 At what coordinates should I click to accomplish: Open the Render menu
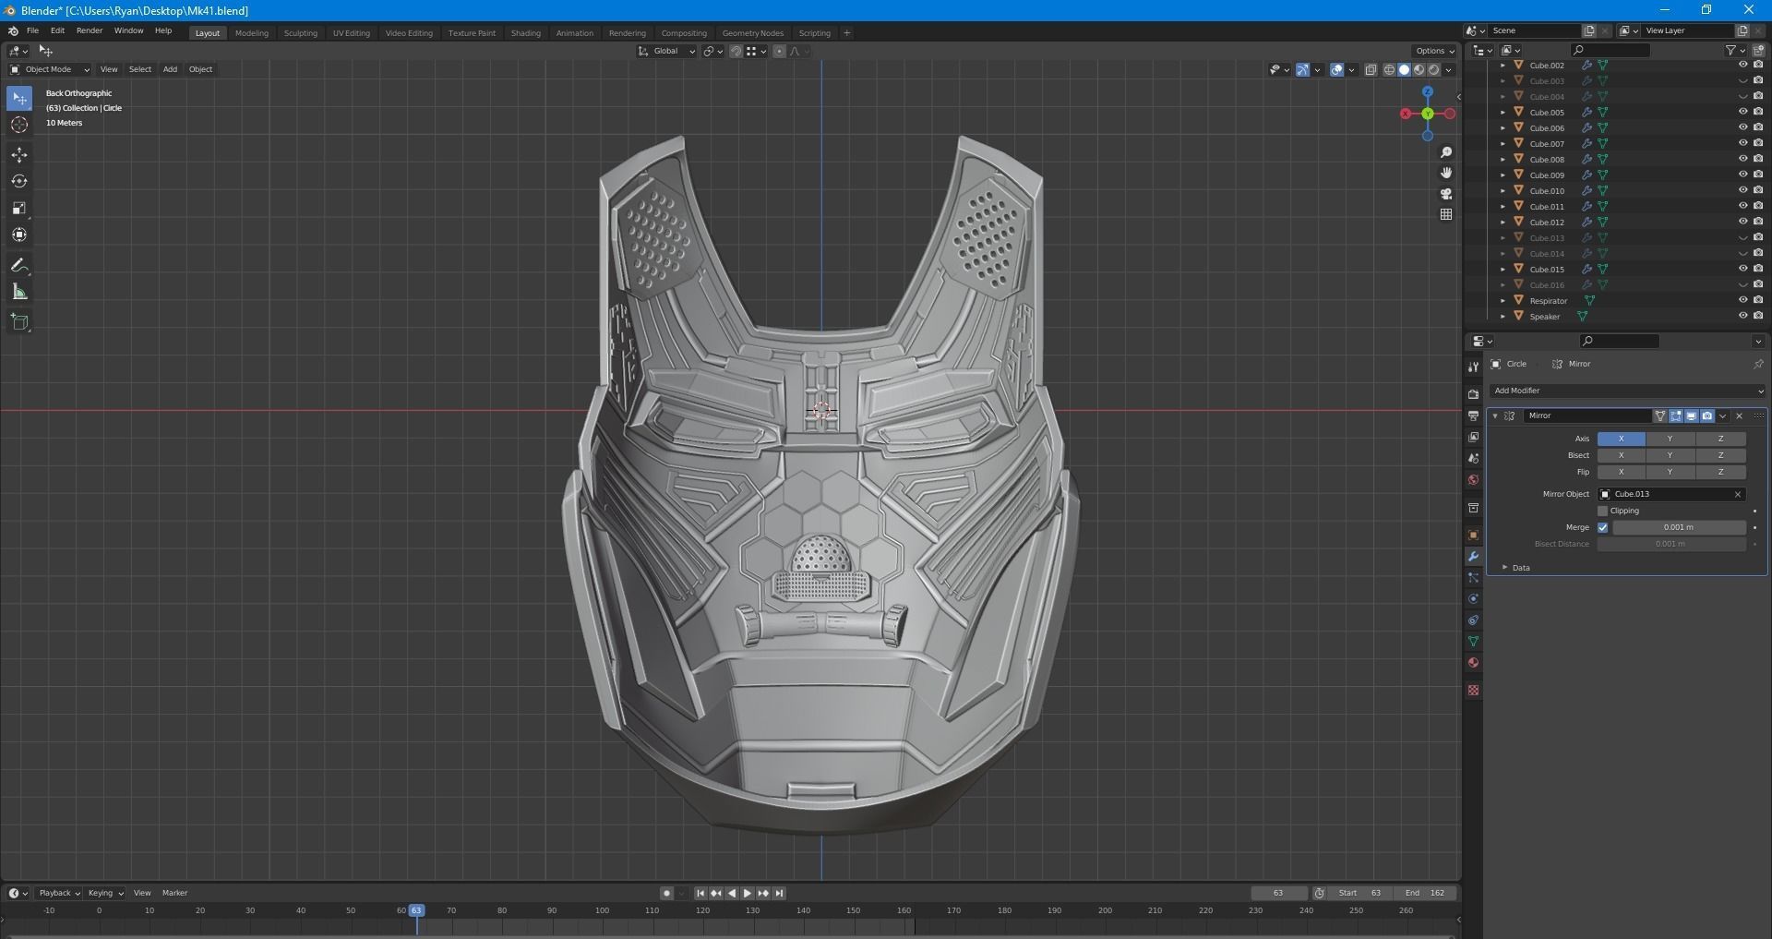[90, 30]
